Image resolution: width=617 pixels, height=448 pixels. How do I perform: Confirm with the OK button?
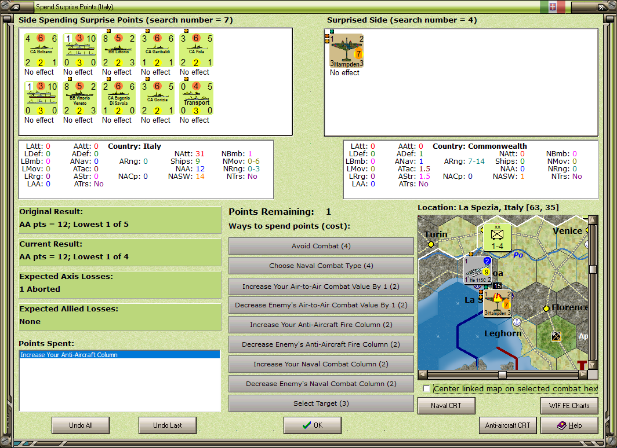pos(313,425)
